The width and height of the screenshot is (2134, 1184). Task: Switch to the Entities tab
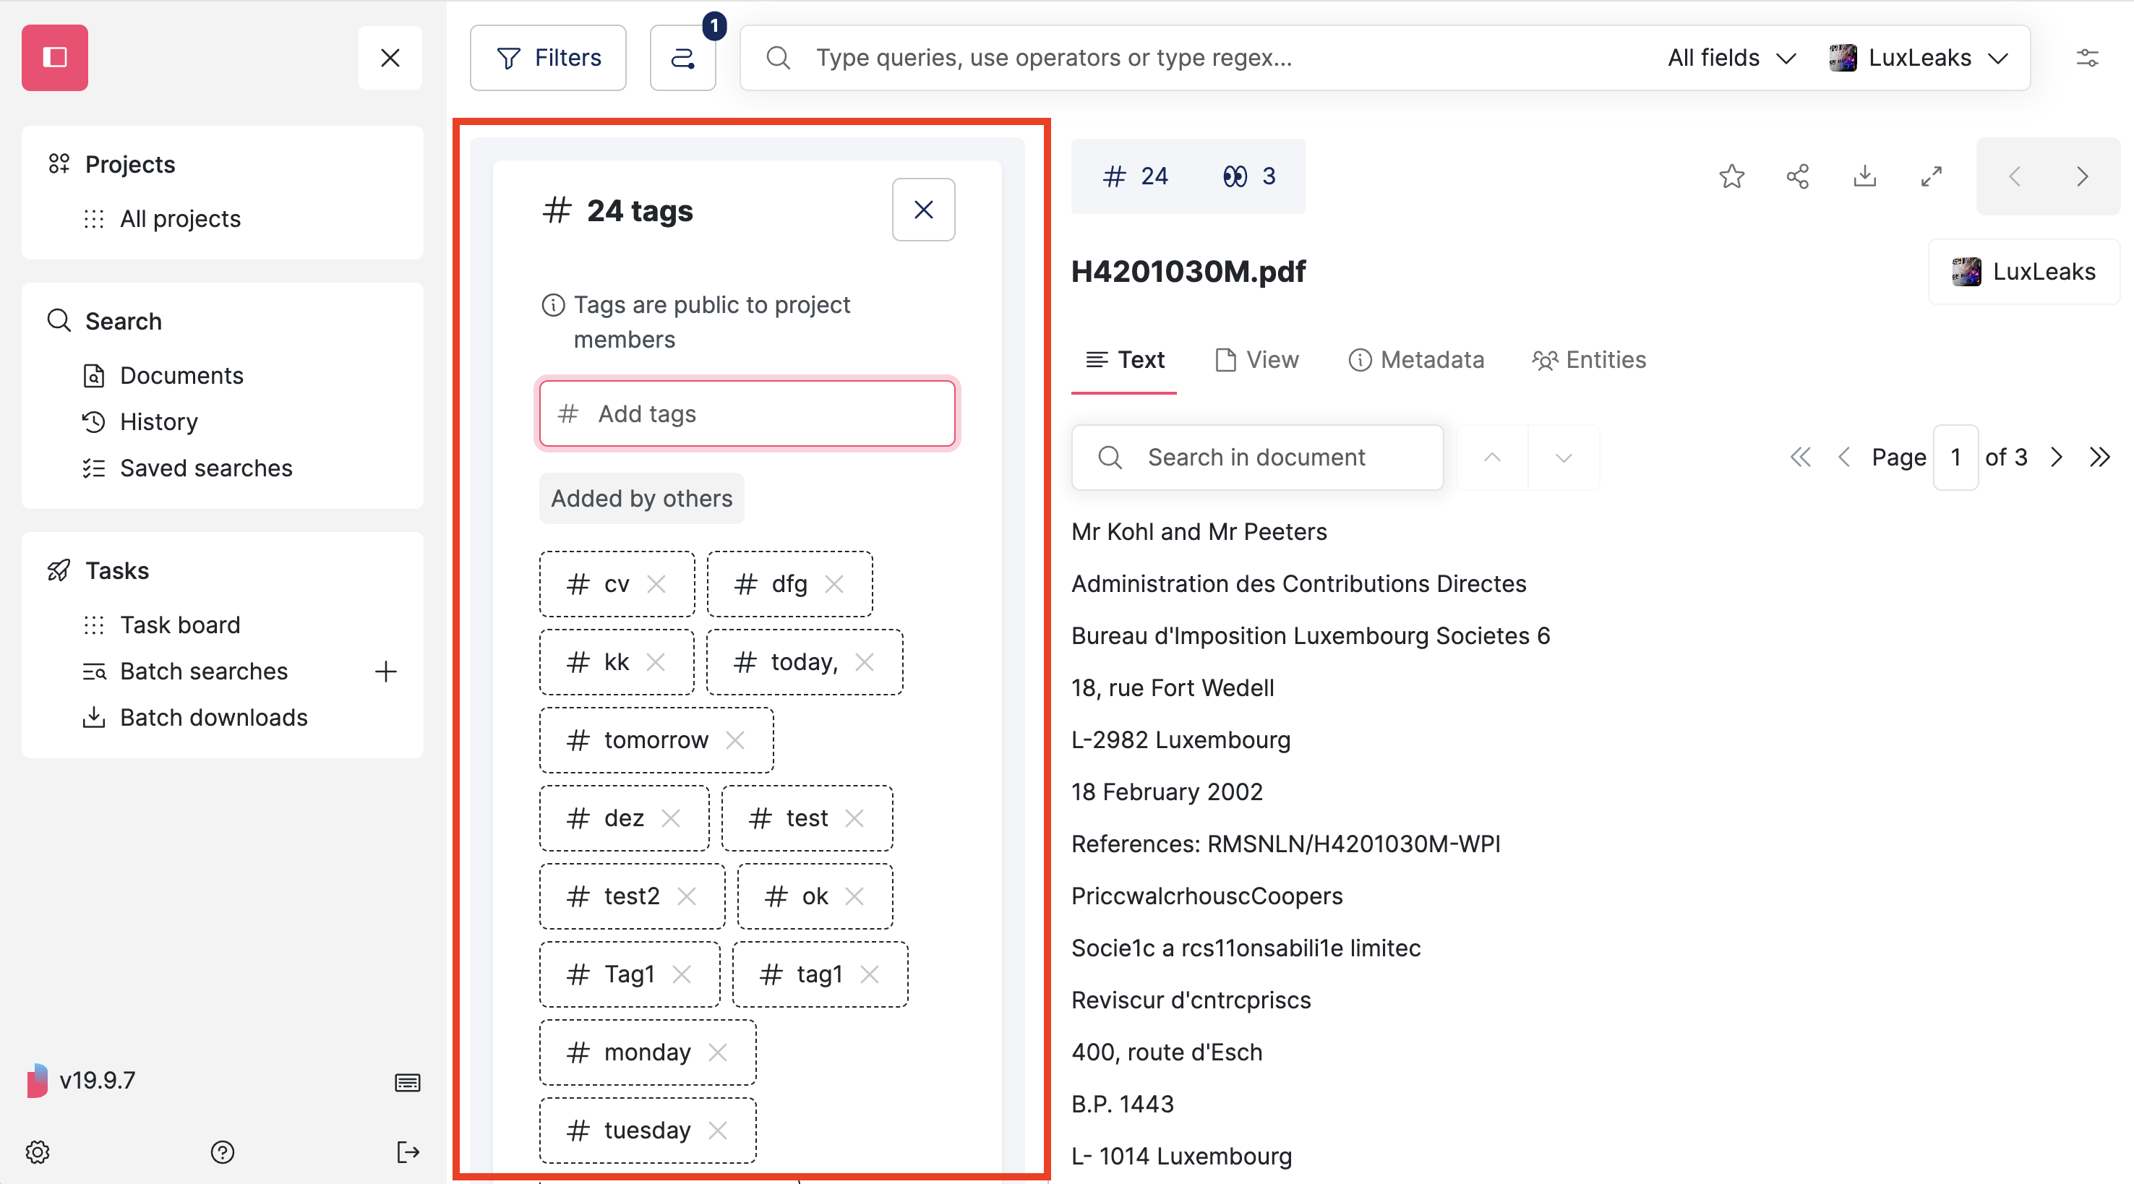coord(1589,359)
